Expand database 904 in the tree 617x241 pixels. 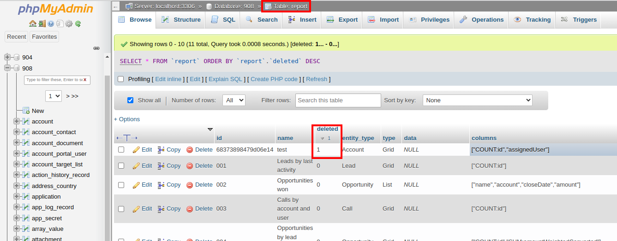point(7,58)
